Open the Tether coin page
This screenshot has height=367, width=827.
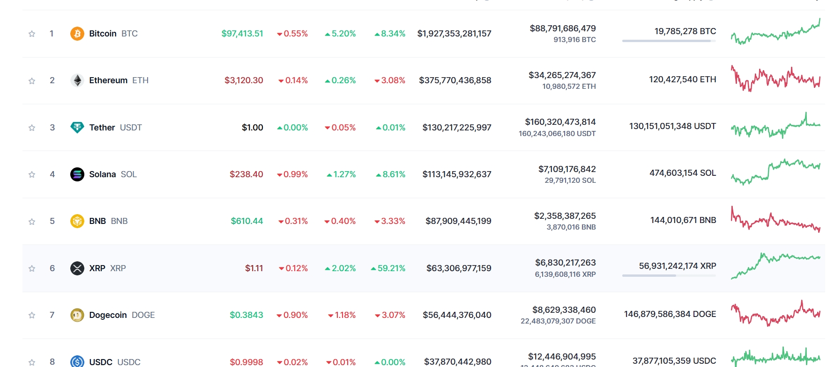[x=115, y=128]
